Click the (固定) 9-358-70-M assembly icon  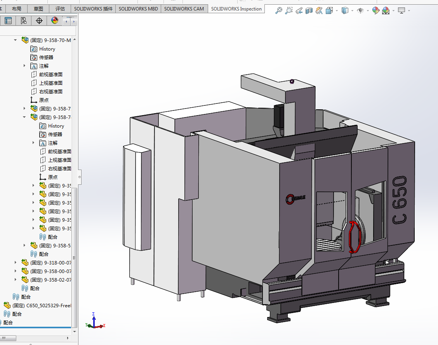(25, 40)
